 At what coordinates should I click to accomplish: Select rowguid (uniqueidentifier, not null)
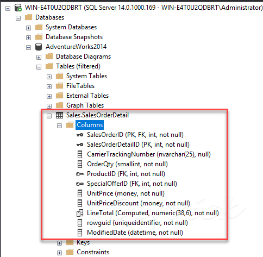click(x=137, y=223)
